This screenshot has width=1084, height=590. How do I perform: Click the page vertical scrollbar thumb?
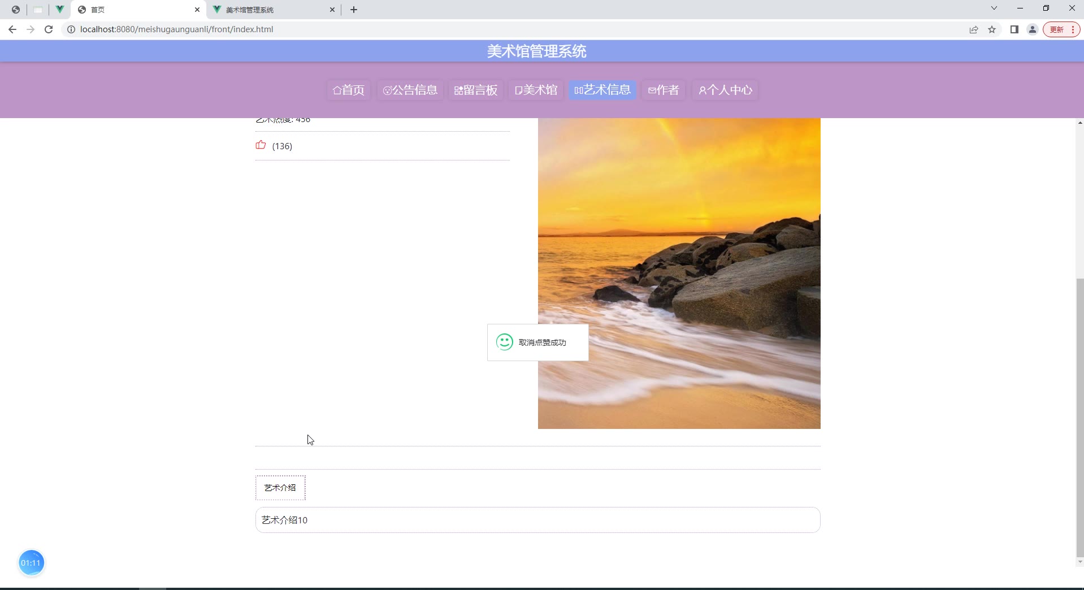coord(1079,417)
